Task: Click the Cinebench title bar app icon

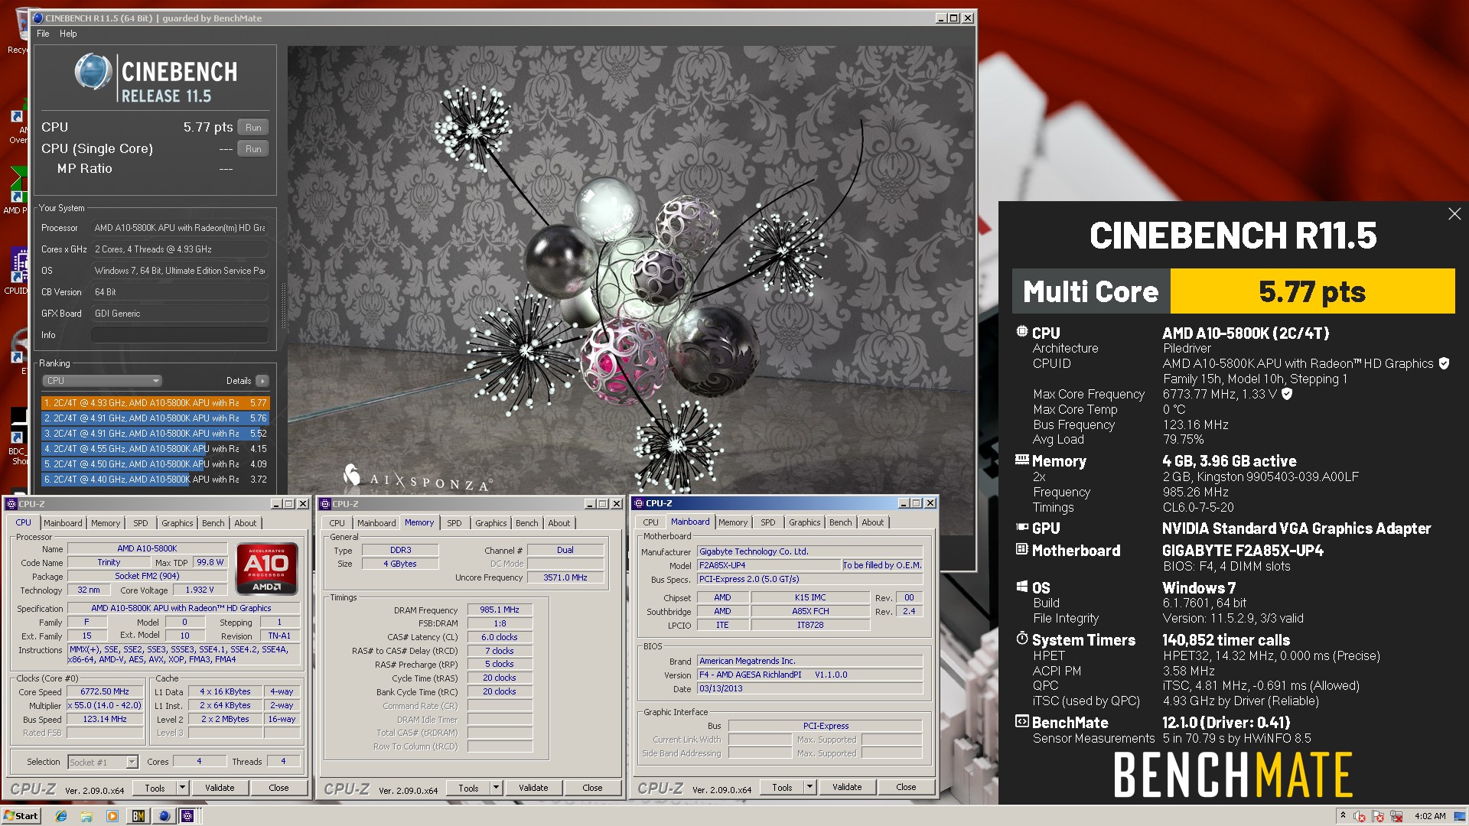Action: click(x=38, y=18)
